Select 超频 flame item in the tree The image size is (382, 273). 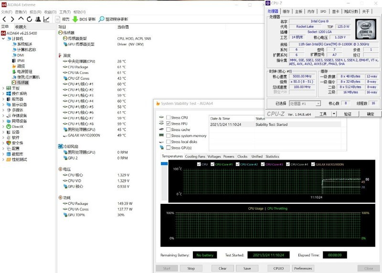pyautogui.click(x=18, y=66)
